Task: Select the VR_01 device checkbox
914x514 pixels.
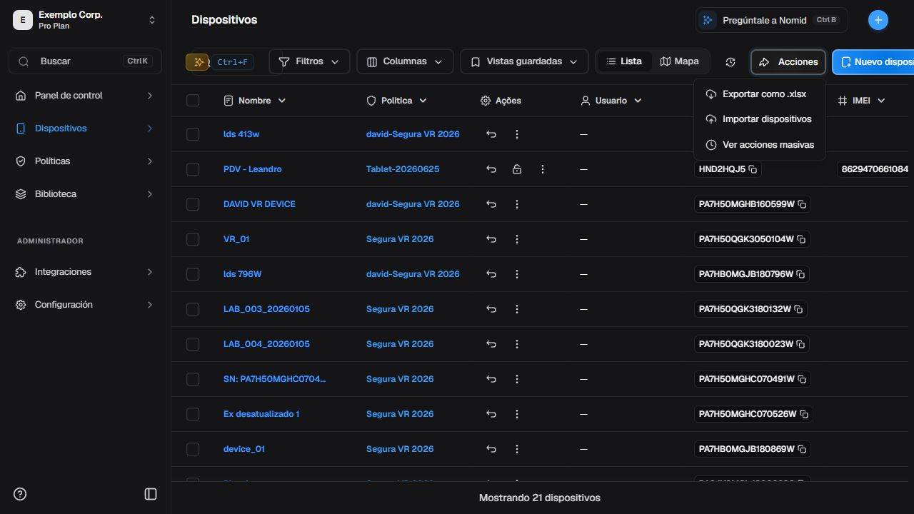Action: pos(193,239)
